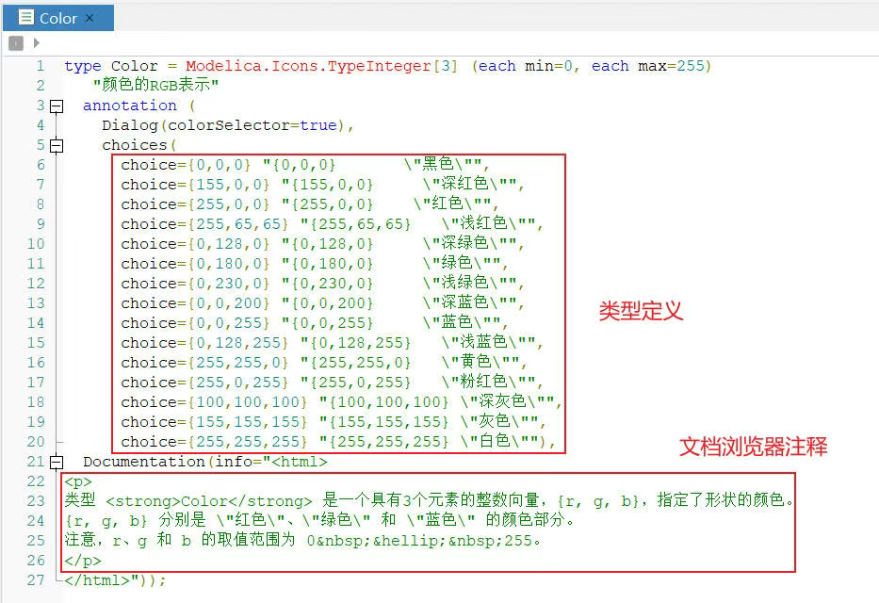
Task: Click the Dialog(colorSelector=true) line
Action: point(228,125)
